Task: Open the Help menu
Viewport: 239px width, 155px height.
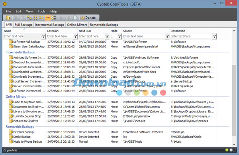Action: coord(53,11)
